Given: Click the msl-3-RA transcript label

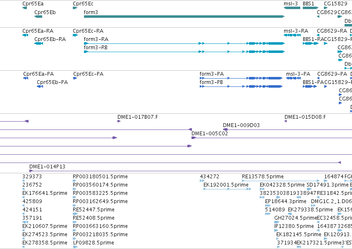Looking at the screenshot, I should (x=296, y=31).
